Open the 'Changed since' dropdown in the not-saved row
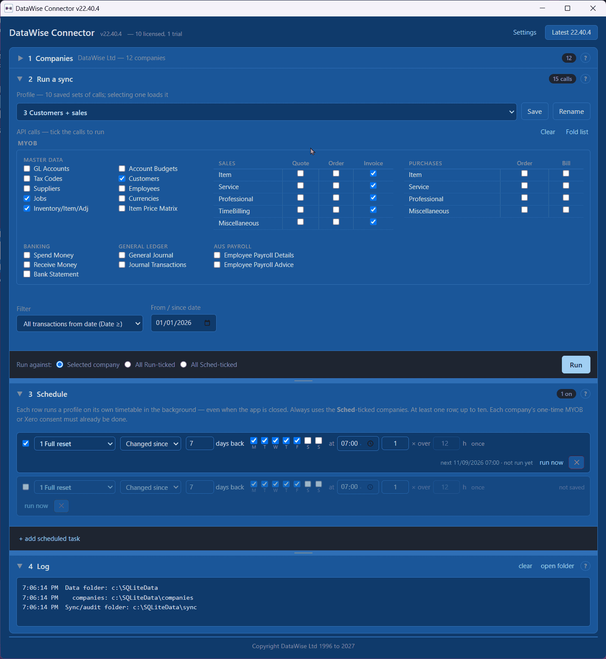The height and width of the screenshot is (659, 606). tap(151, 487)
